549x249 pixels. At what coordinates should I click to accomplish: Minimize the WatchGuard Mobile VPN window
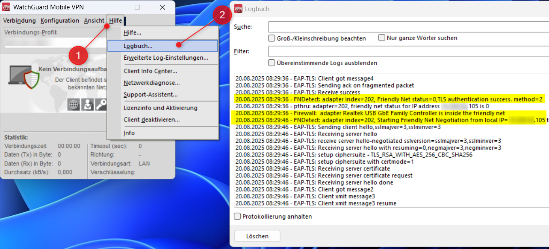[x=112, y=7]
